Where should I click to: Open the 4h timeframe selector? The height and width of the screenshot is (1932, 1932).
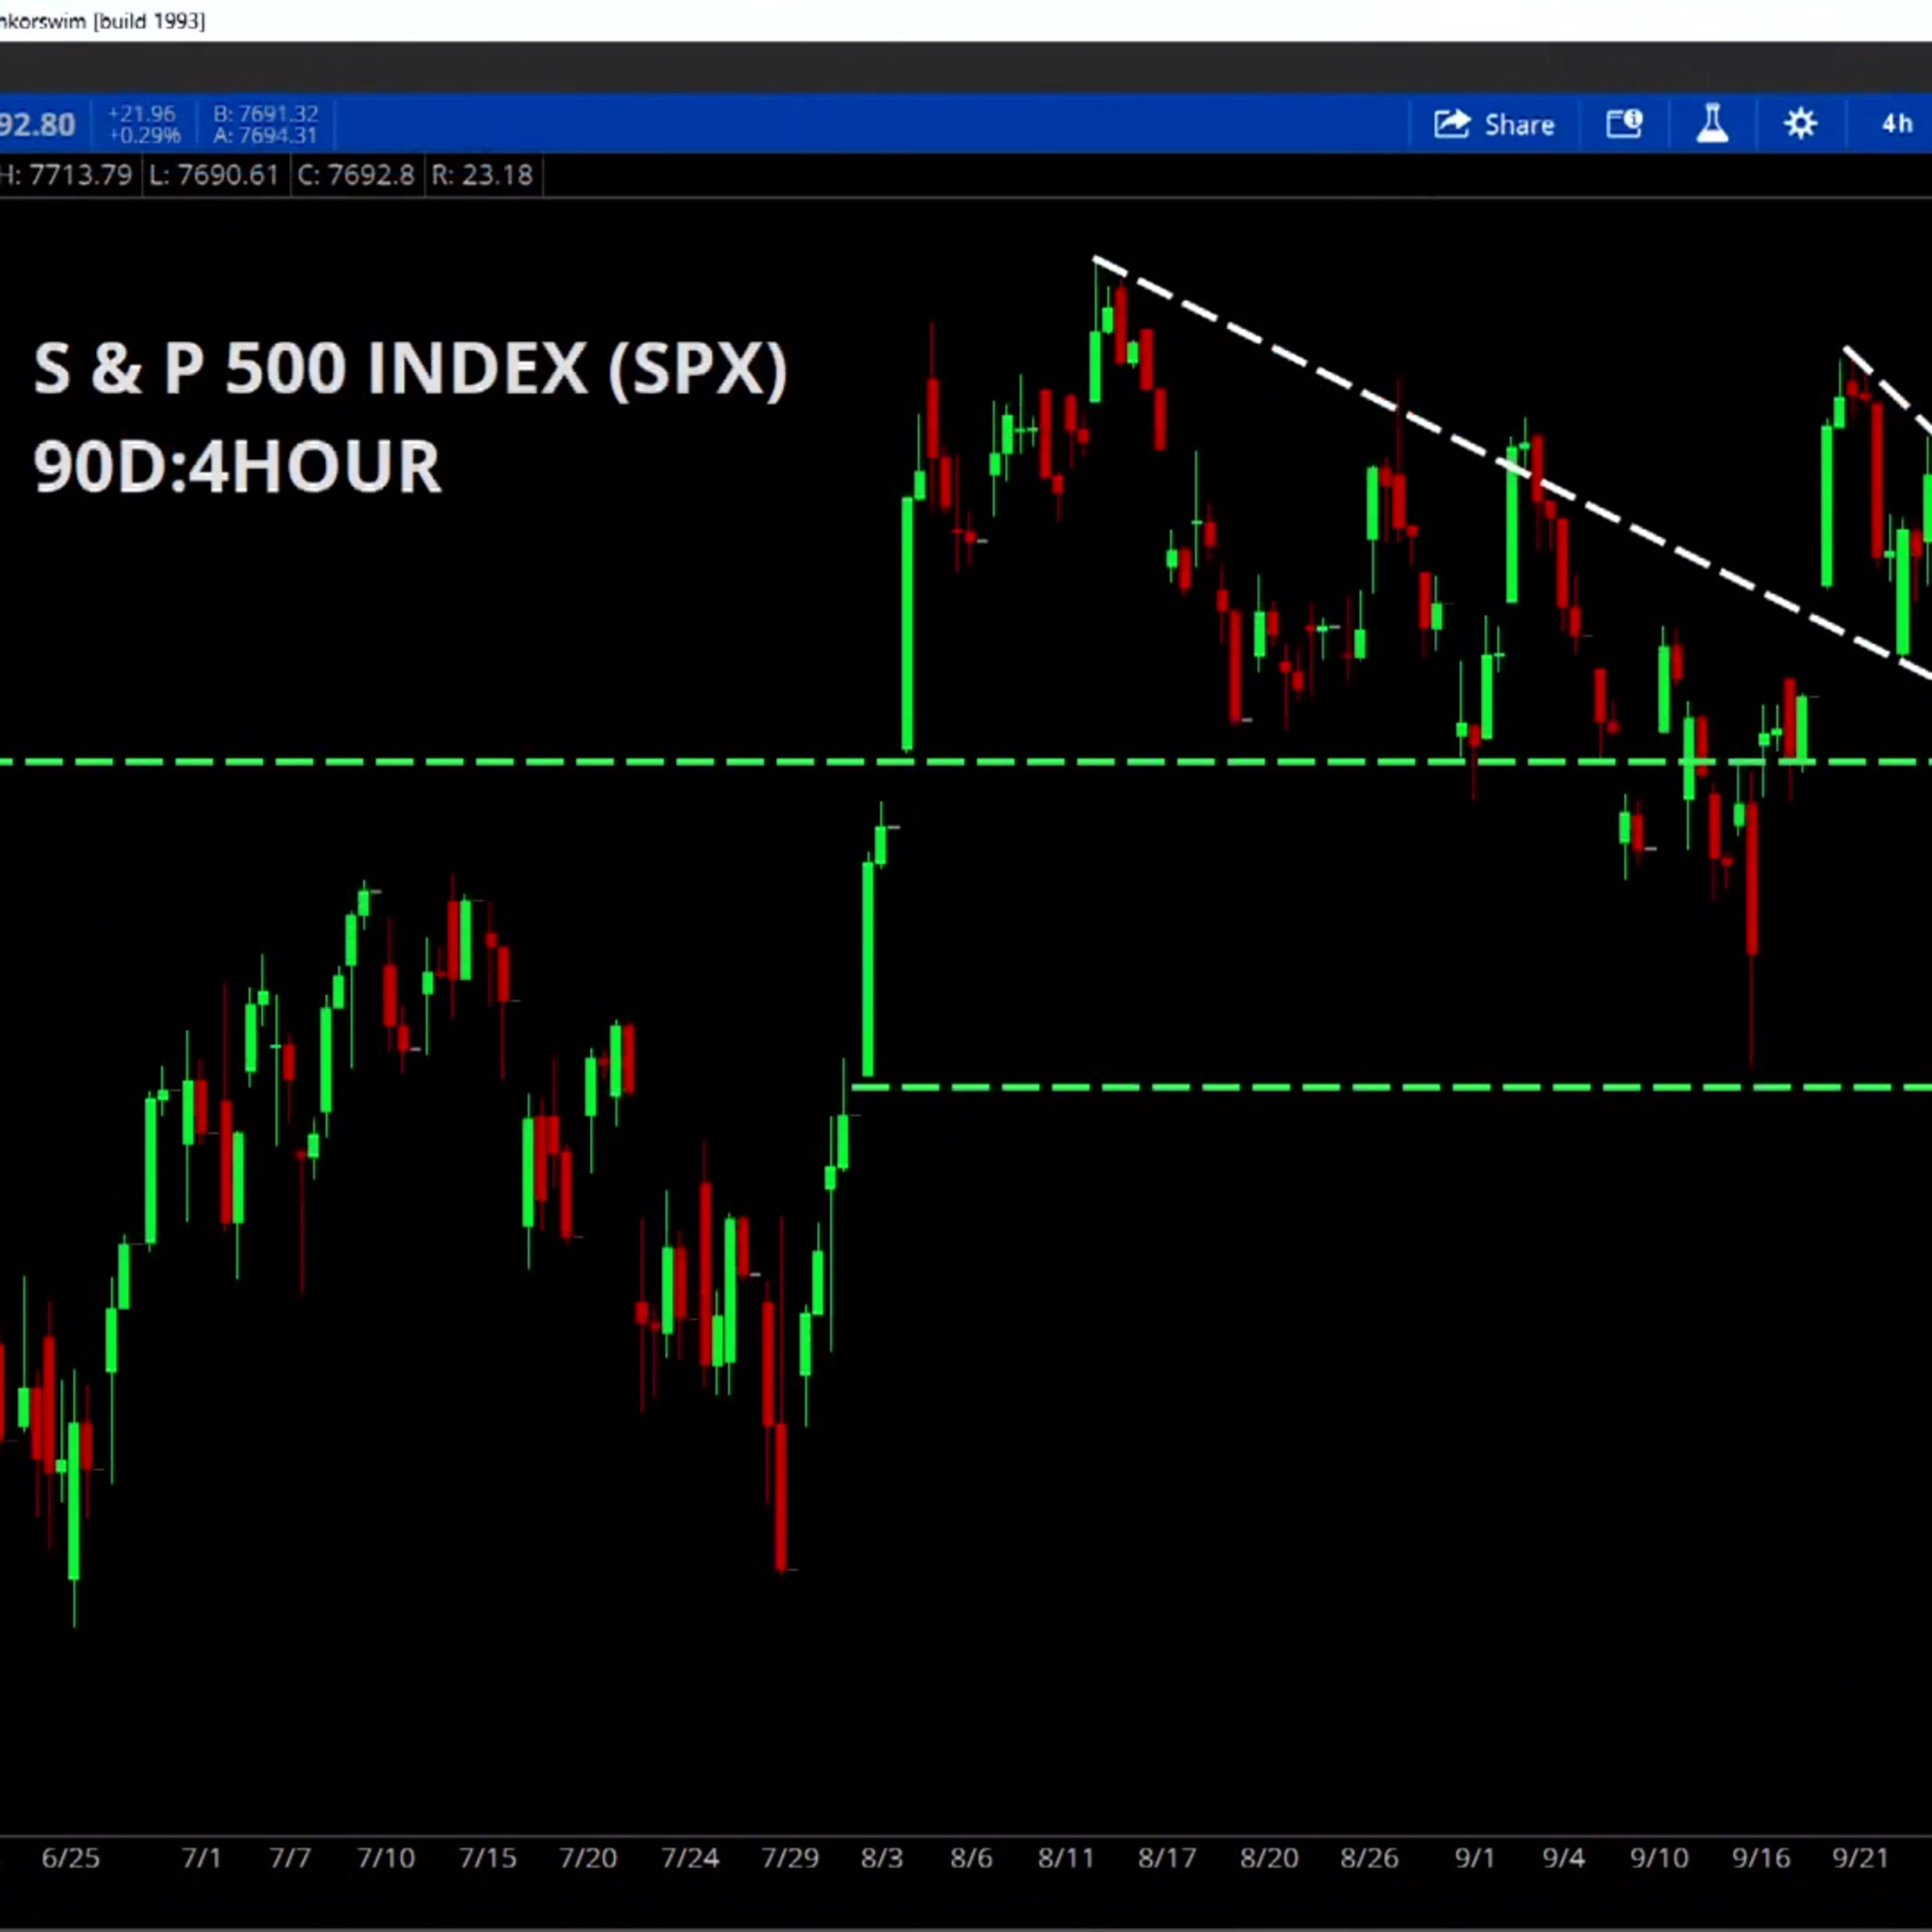[1897, 124]
